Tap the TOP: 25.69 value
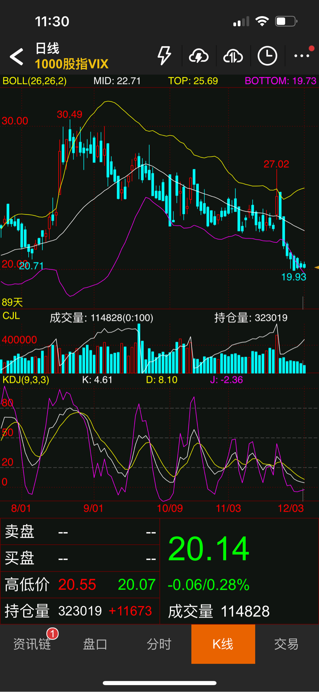 point(193,81)
